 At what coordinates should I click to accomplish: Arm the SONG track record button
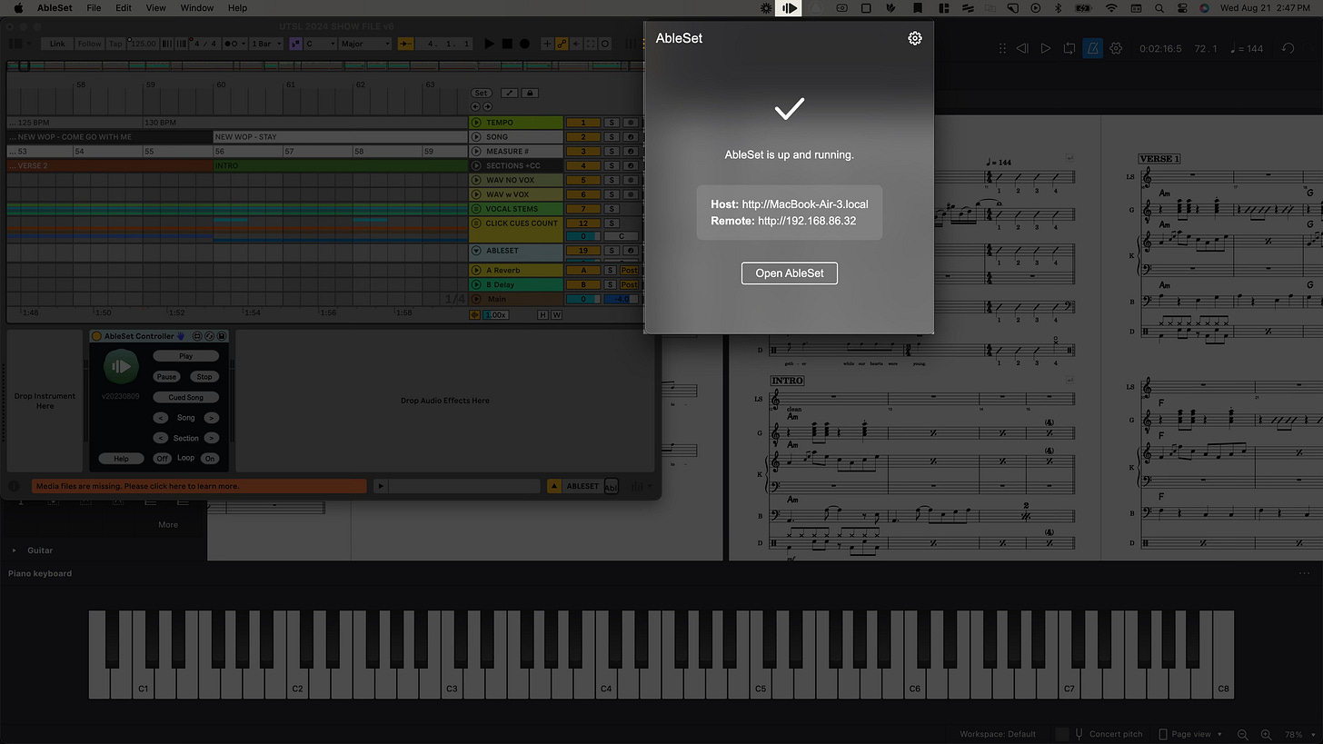pos(631,136)
